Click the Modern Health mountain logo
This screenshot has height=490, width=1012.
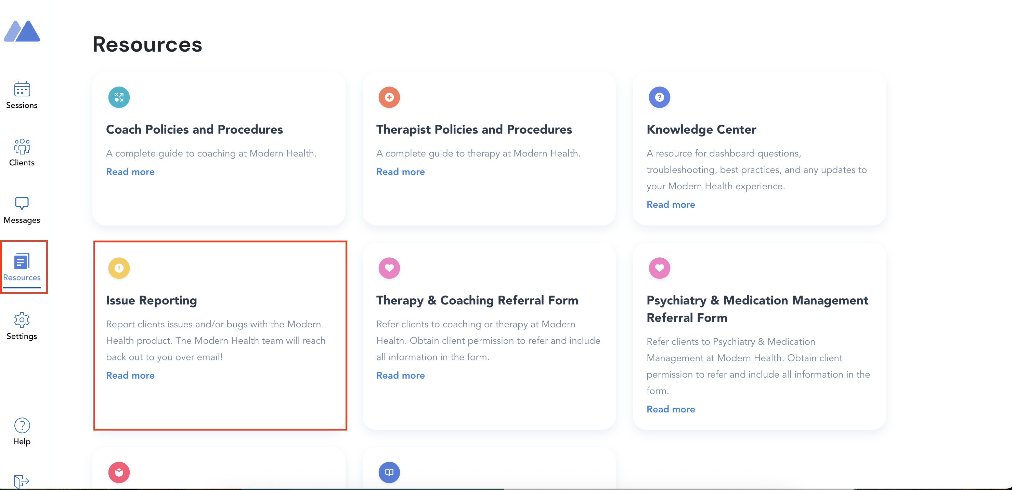pyautogui.click(x=22, y=31)
